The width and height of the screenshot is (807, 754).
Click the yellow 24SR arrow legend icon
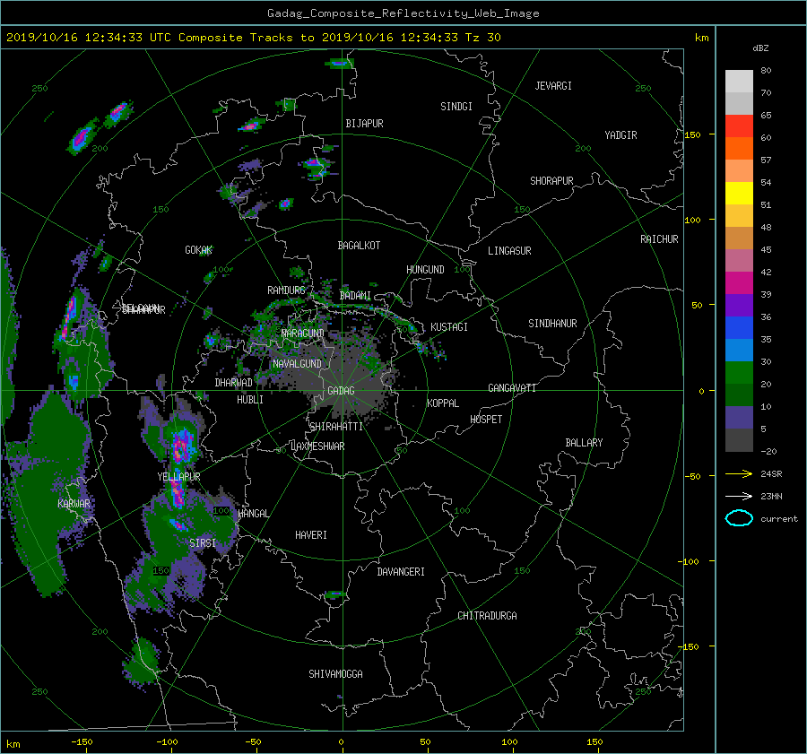click(x=739, y=473)
